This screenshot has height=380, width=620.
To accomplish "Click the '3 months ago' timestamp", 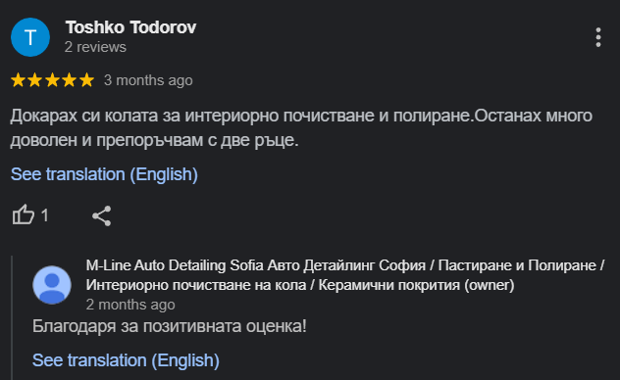I will [x=148, y=80].
